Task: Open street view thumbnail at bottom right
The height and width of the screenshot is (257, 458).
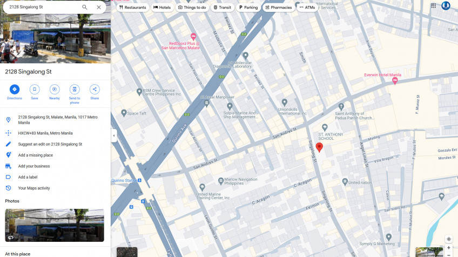Action: 429,252
